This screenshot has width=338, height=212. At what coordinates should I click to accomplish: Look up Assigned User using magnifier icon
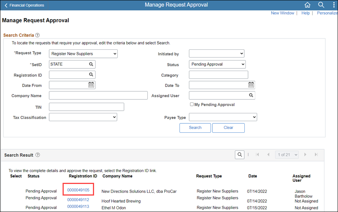click(251, 95)
